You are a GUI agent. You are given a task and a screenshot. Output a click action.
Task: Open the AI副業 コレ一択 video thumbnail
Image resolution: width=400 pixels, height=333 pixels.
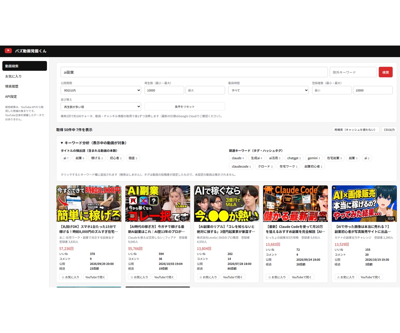[x=158, y=204]
